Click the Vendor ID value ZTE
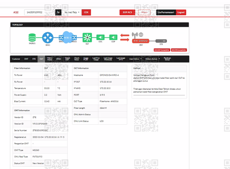The image size is (230, 169). coord(34,117)
